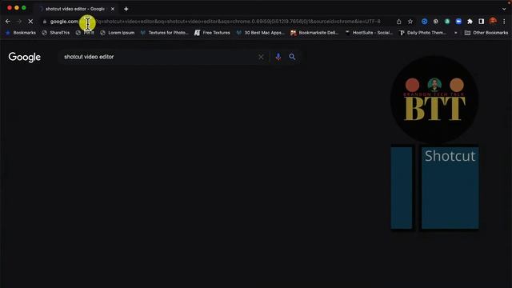Viewport: 512px width, 288px height.
Task: Show hidden bookmarks overflow chevron
Action: [x=455, y=33]
